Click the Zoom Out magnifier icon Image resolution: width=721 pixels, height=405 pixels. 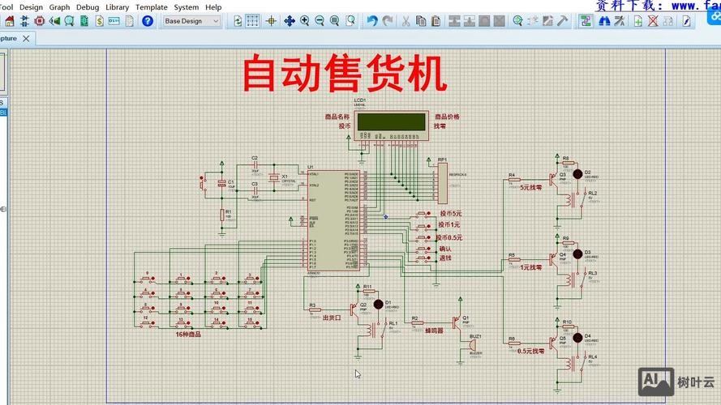coord(320,21)
